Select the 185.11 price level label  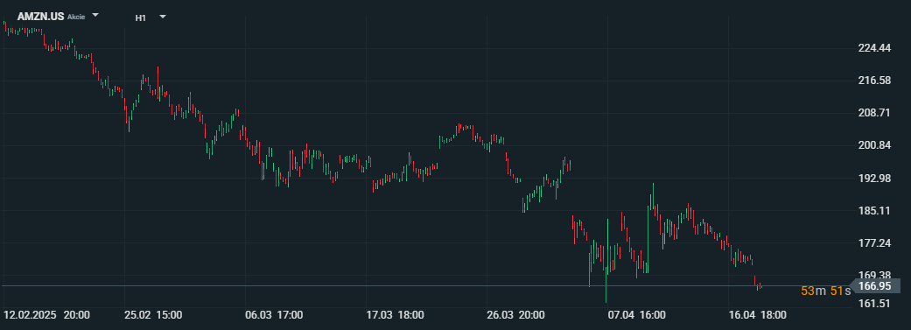tap(874, 210)
